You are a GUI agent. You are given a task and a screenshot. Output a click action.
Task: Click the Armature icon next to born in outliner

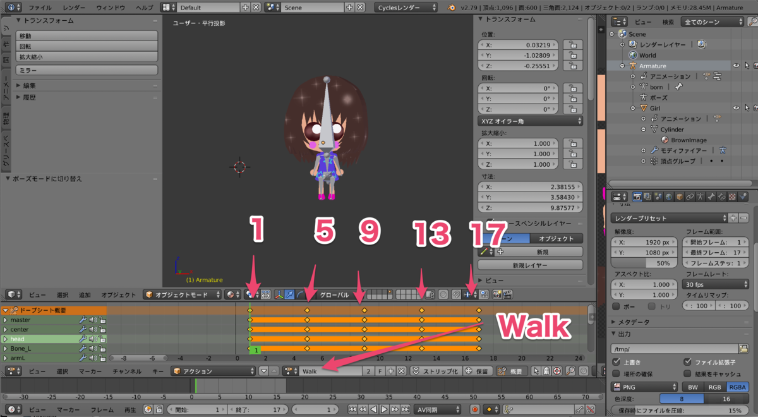[x=643, y=87]
